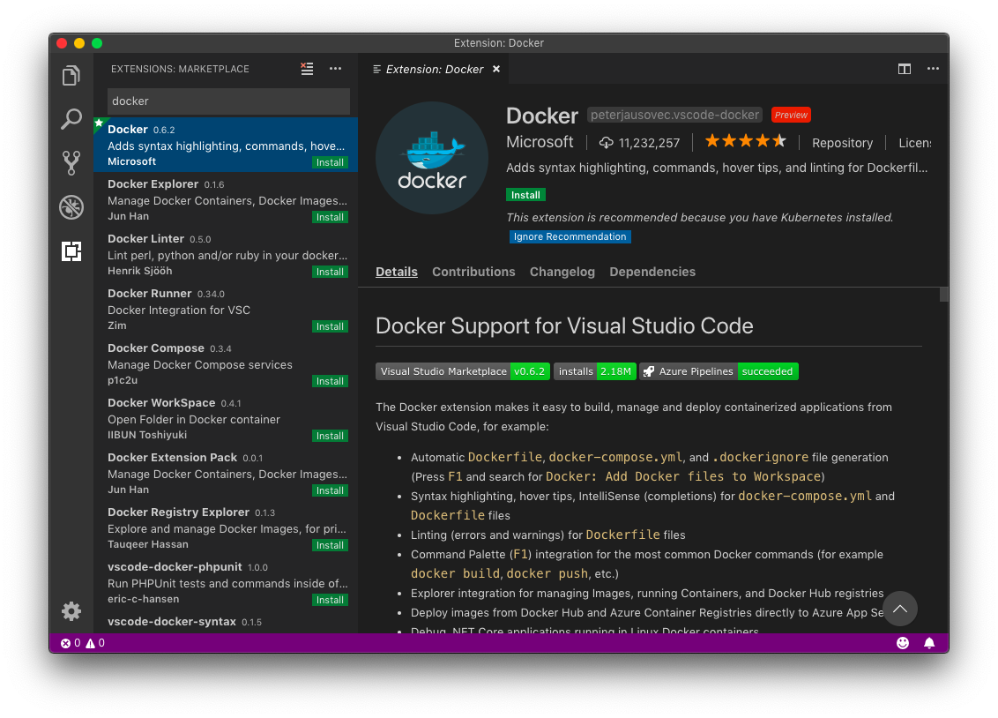Switch to the Dependencies tab
The width and height of the screenshot is (998, 718).
pos(652,272)
